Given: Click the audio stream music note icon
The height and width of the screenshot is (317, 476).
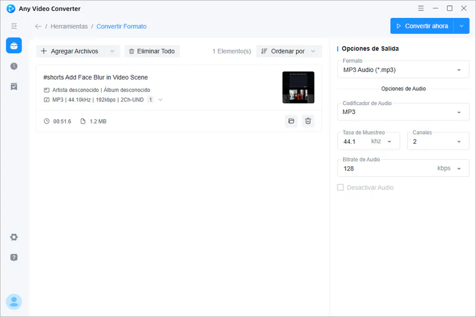Looking at the screenshot, I should click(46, 100).
